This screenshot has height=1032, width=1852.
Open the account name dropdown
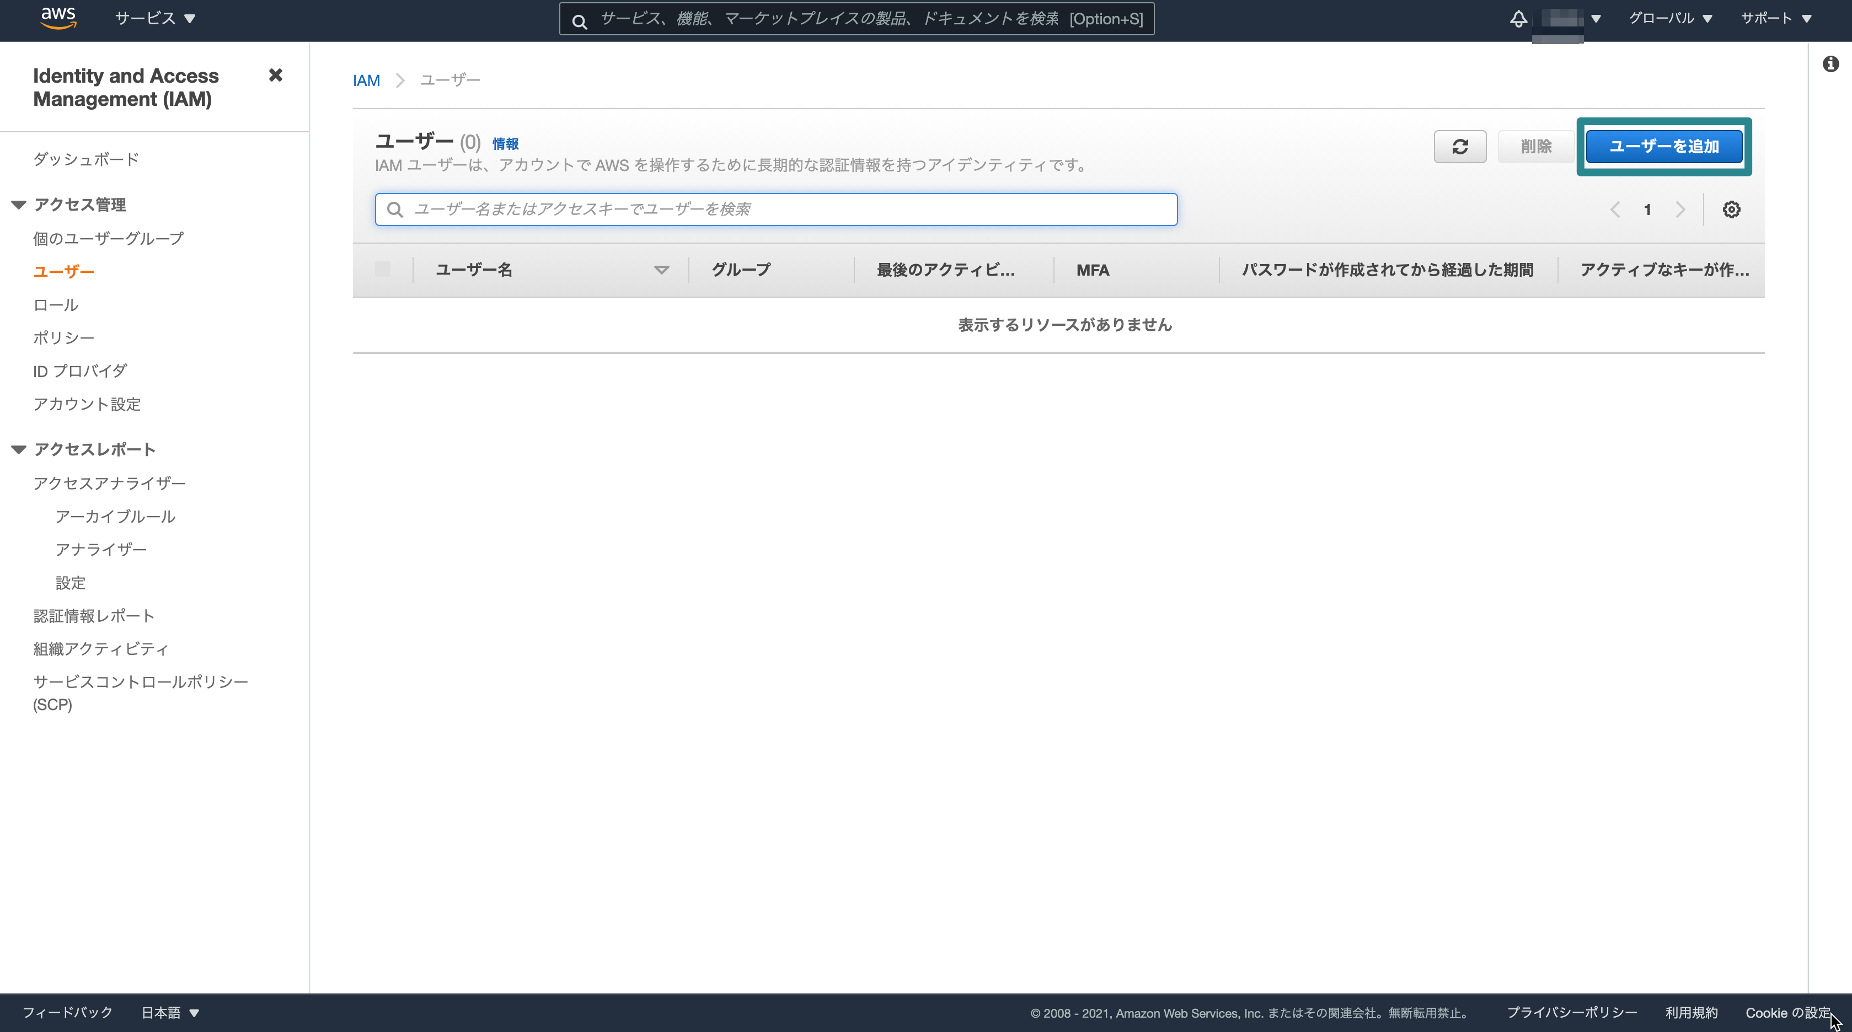click(x=1566, y=19)
